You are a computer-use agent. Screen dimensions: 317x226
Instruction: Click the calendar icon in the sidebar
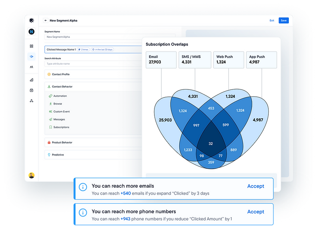point(32,90)
